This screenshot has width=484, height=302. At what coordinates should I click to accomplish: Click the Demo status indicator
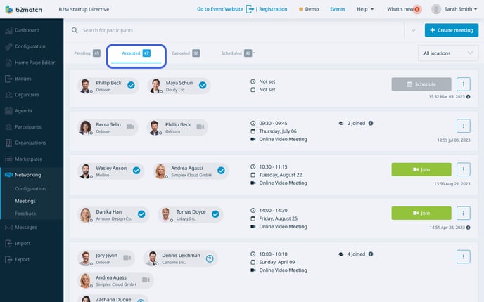click(x=309, y=9)
